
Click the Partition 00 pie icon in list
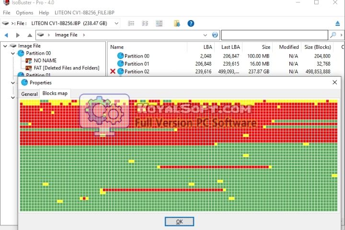point(120,56)
